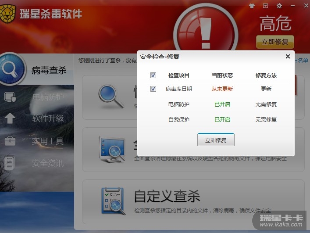The width and height of the screenshot is (310, 233).
Task: Minimize the Rising antivirus window
Action: (x=292, y=6)
